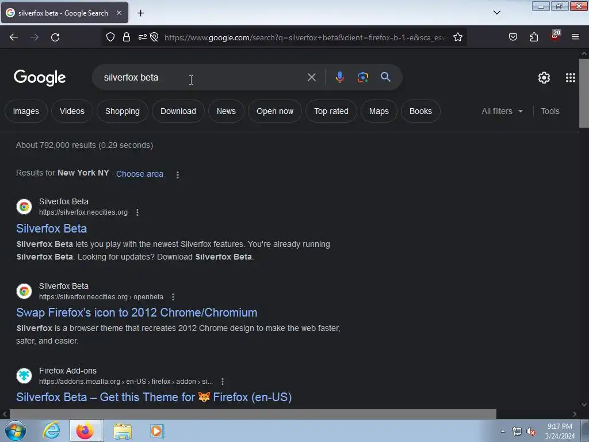
Task: Click the Choose area link
Action: click(140, 174)
